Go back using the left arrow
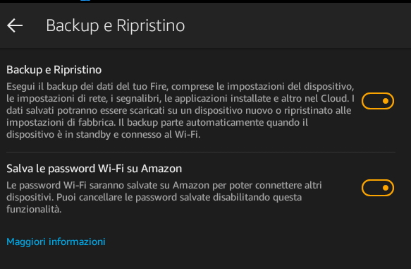The image size is (411, 269). (x=15, y=25)
